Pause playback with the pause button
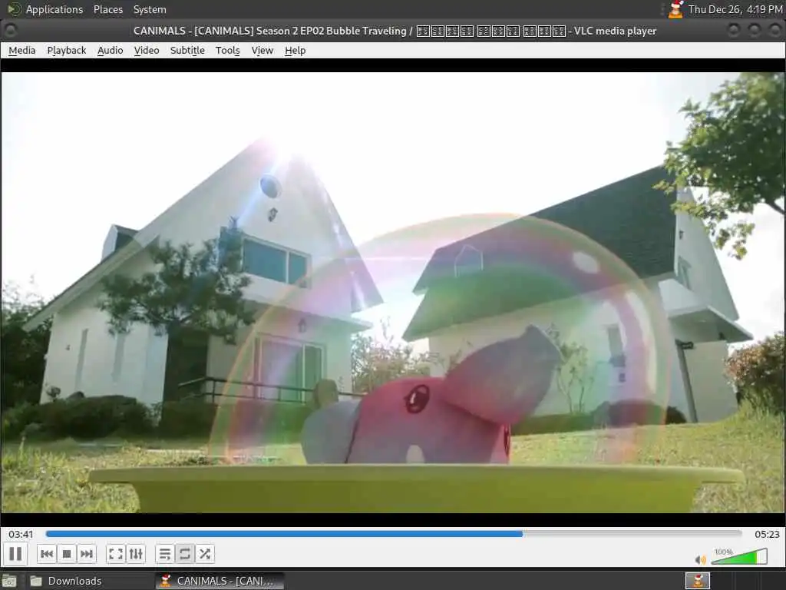 (x=15, y=554)
